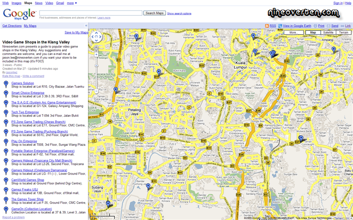353x220 pixels.
Task: Click the Get Directions link
Action: (x=12, y=26)
